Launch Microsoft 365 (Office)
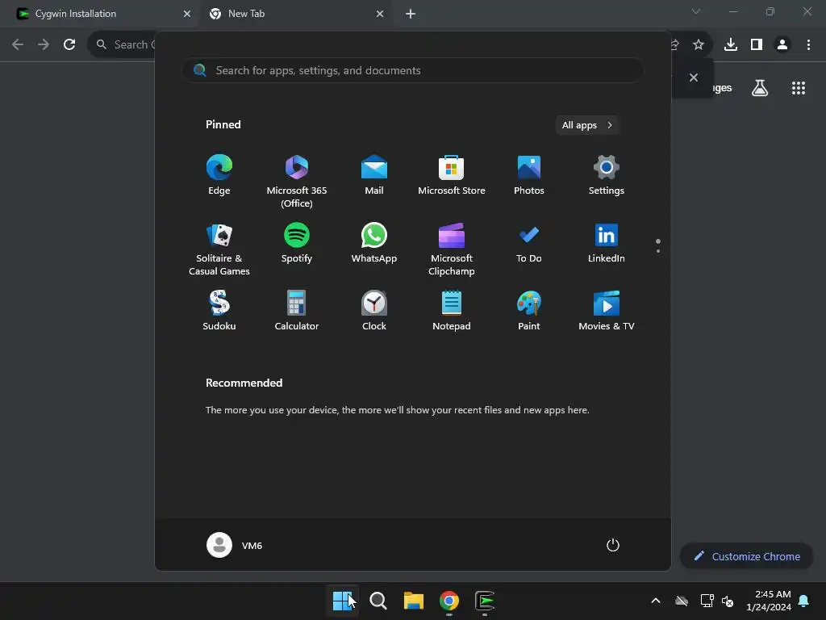The image size is (826, 620). tap(297, 181)
